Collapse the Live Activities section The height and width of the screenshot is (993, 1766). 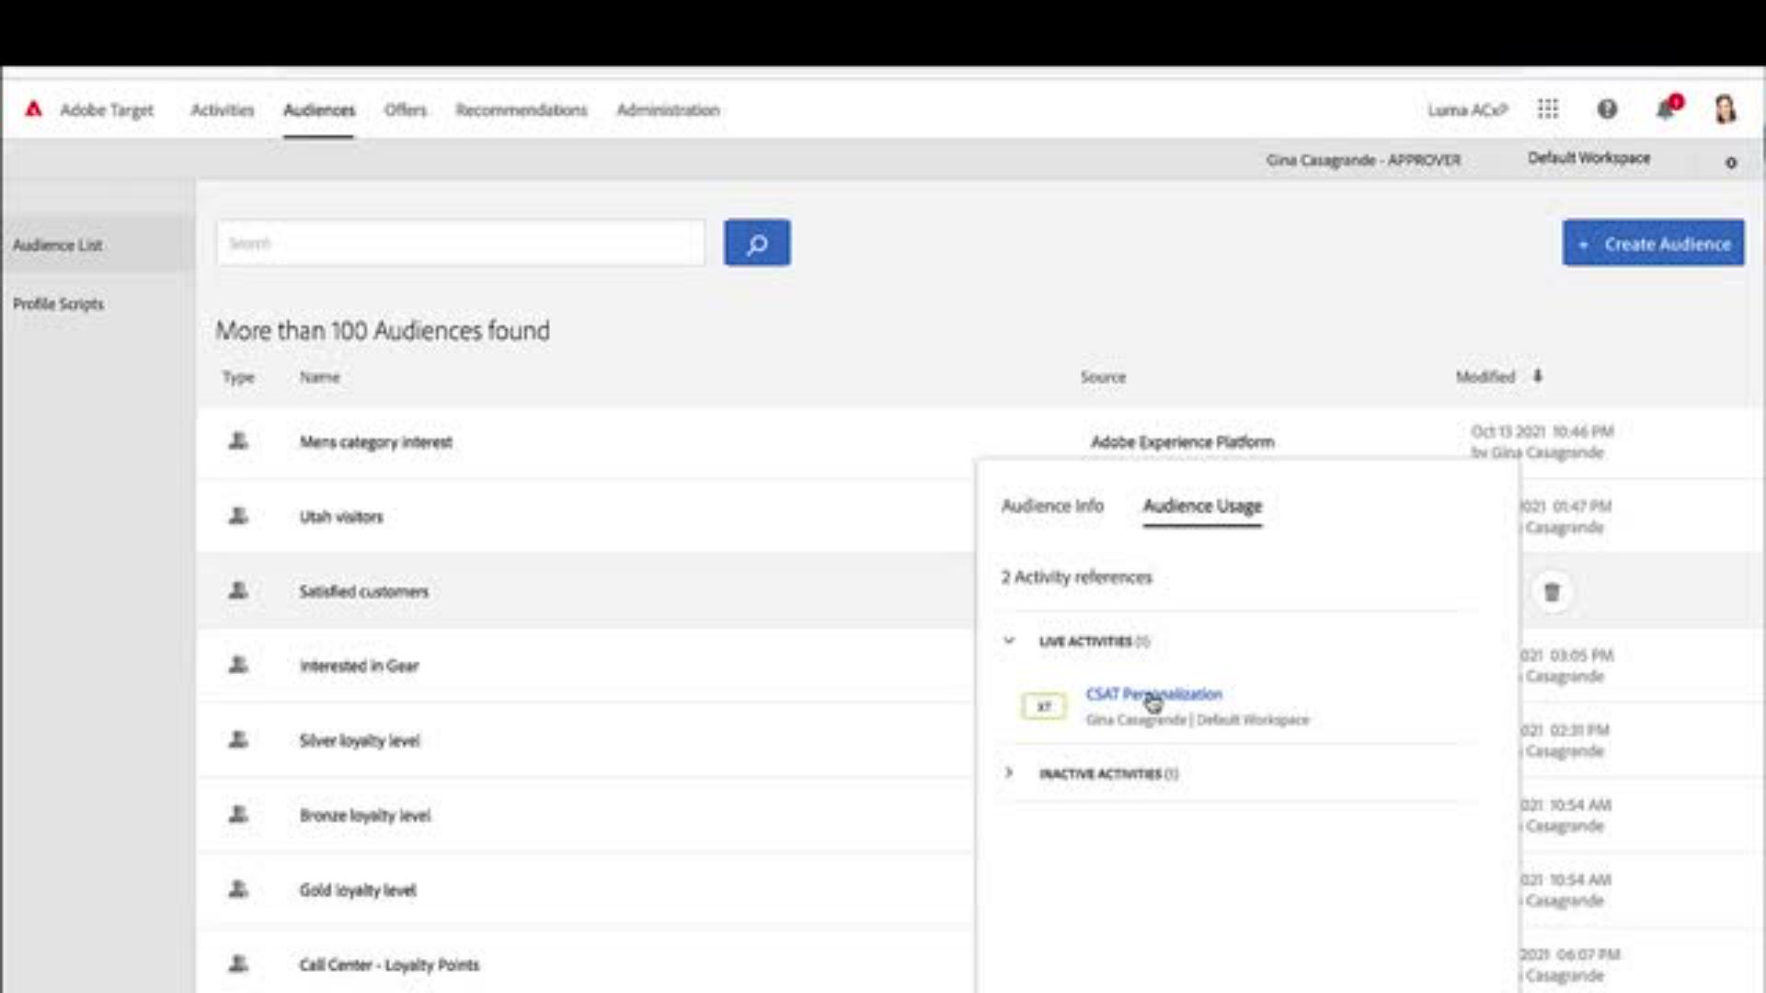point(1009,641)
